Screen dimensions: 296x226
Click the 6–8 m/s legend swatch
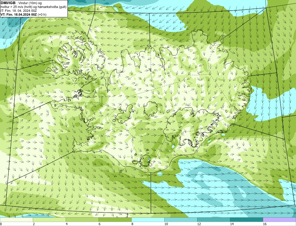[115, 219]
